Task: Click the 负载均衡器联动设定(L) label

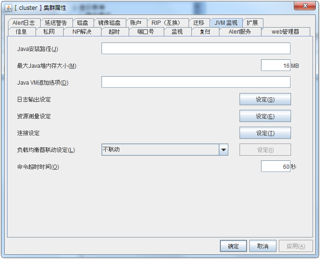Action: 46,150
